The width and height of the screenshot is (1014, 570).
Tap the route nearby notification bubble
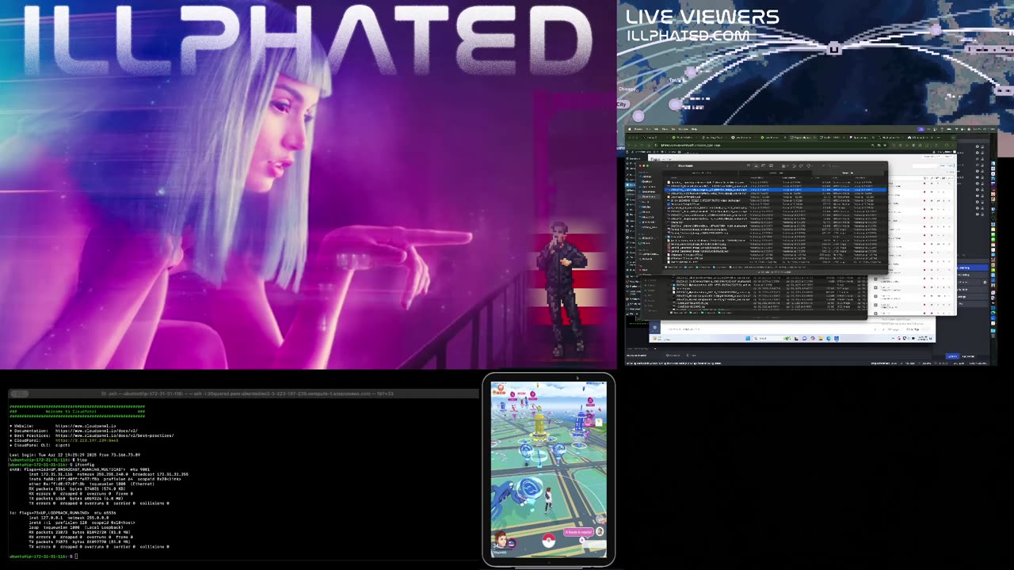(579, 532)
